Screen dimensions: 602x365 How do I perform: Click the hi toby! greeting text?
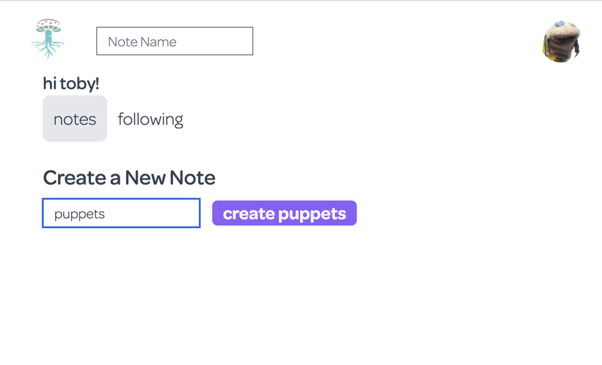71,83
